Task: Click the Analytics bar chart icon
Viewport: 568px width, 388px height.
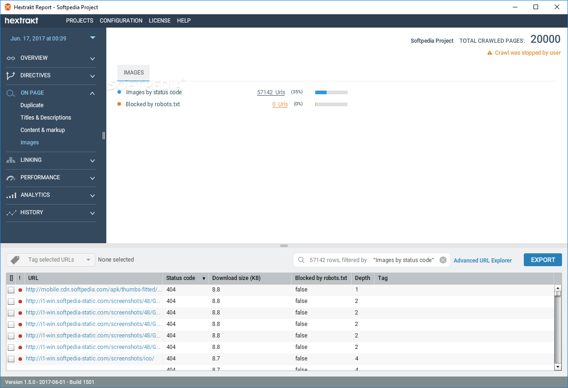Action: coord(11,195)
